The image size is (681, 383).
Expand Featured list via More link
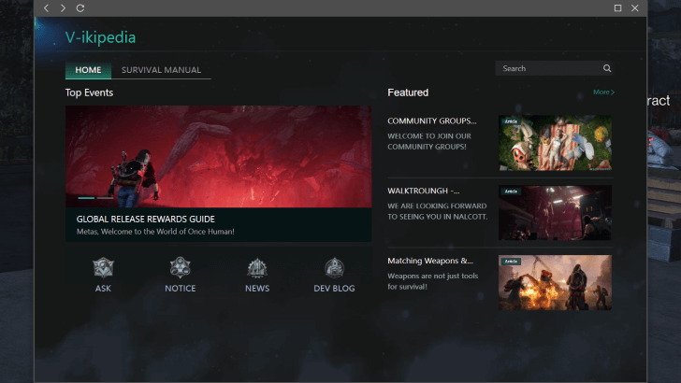603,92
